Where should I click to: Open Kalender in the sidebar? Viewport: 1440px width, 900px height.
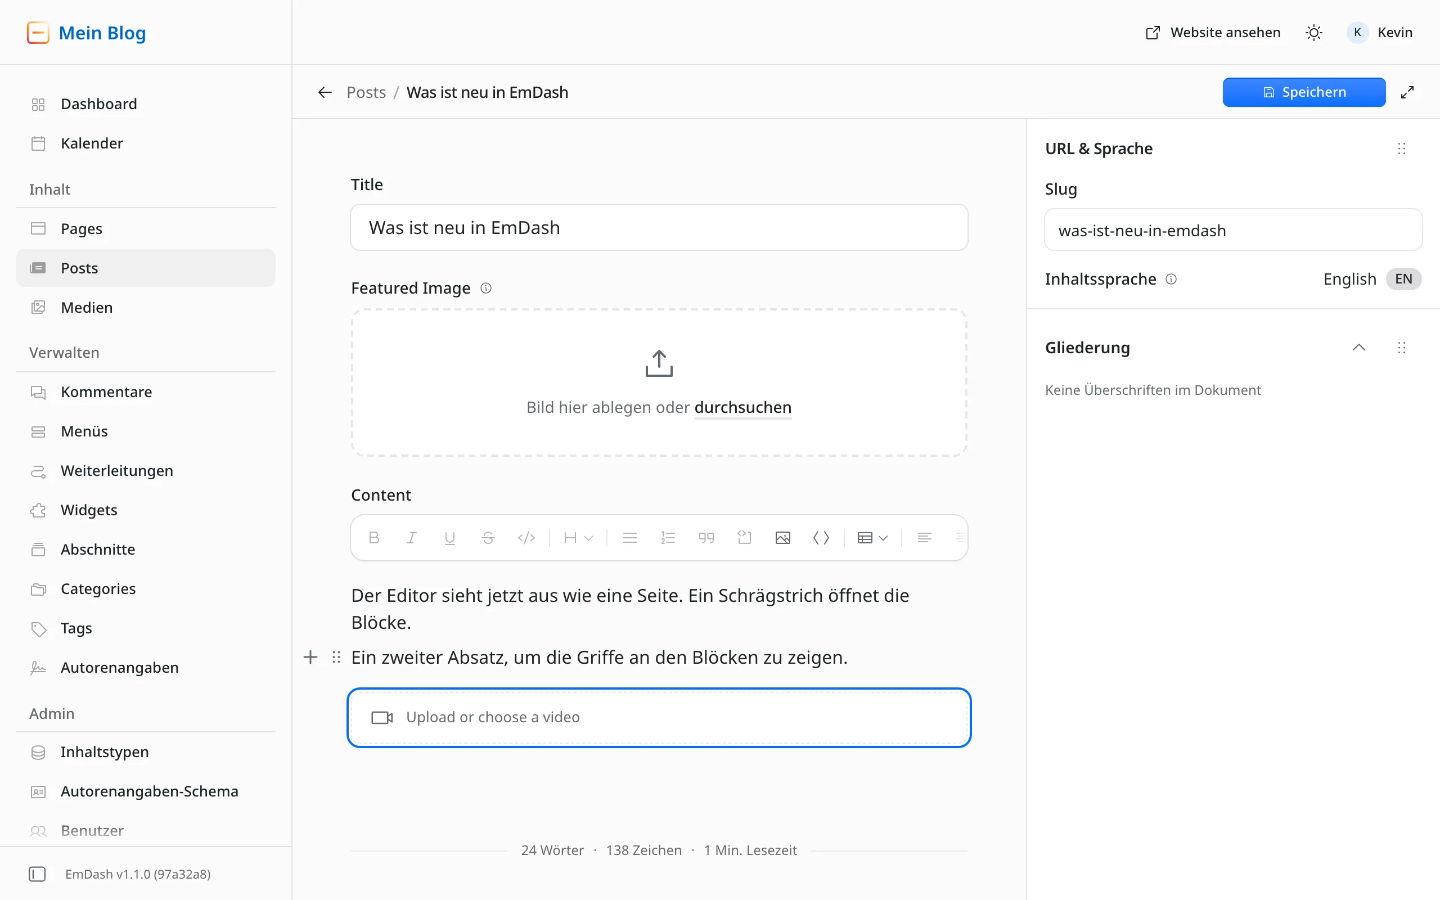(x=146, y=143)
